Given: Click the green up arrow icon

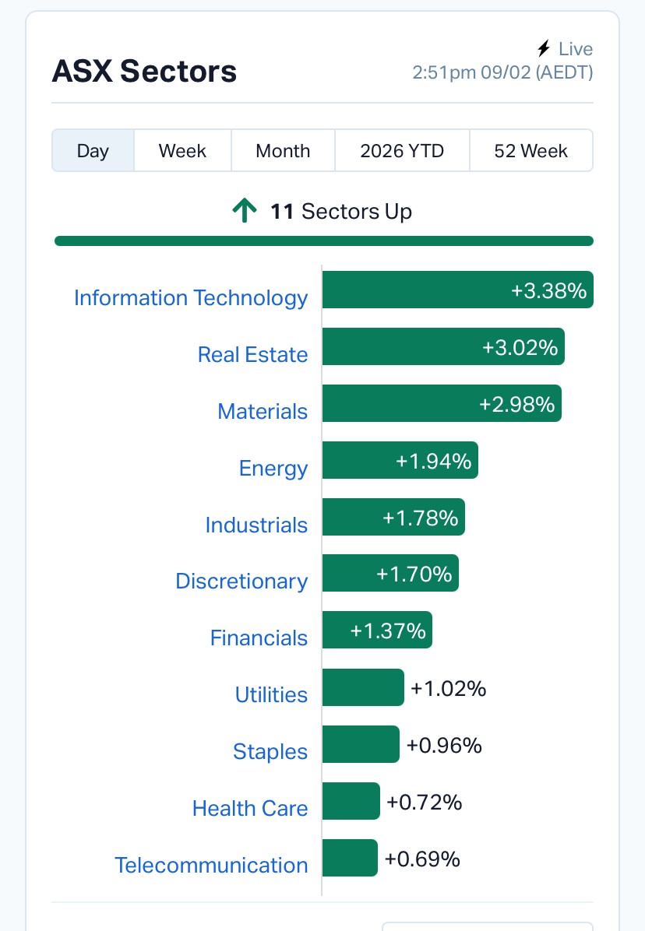Looking at the screenshot, I should (x=245, y=211).
